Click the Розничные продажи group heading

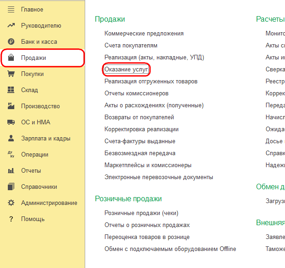[x=128, y=199]
